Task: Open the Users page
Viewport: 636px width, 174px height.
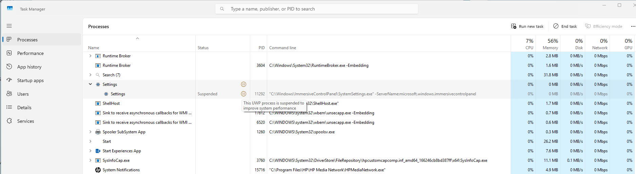Action: [x=42, y=94]
